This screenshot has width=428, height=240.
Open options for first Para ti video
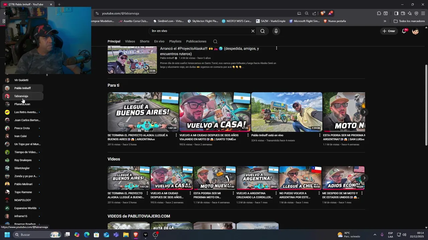[x=176, y=135]
